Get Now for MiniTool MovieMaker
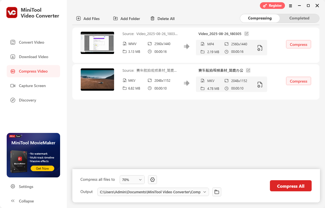 pos(42,168)
